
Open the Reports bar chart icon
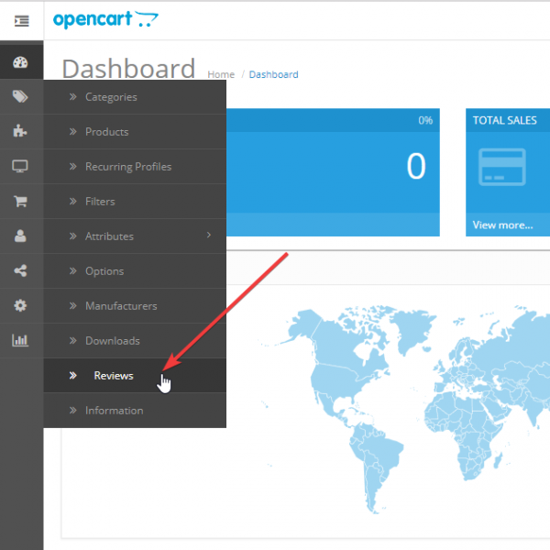21,340
